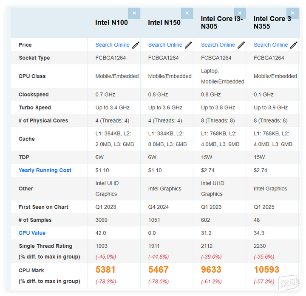Viewport: 306px width, 296px height.
Task: Select the Intel N150 column title
Action: coord(164,22)
